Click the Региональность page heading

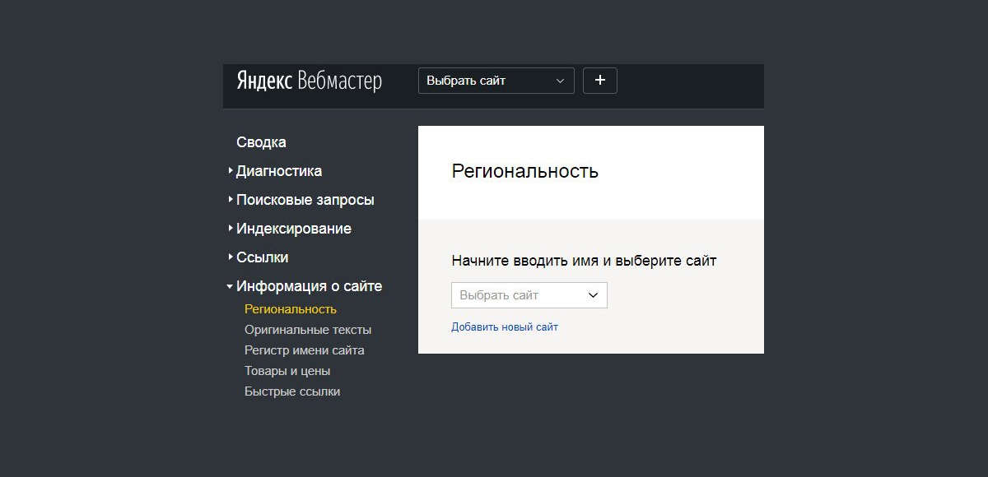(525, 171)
